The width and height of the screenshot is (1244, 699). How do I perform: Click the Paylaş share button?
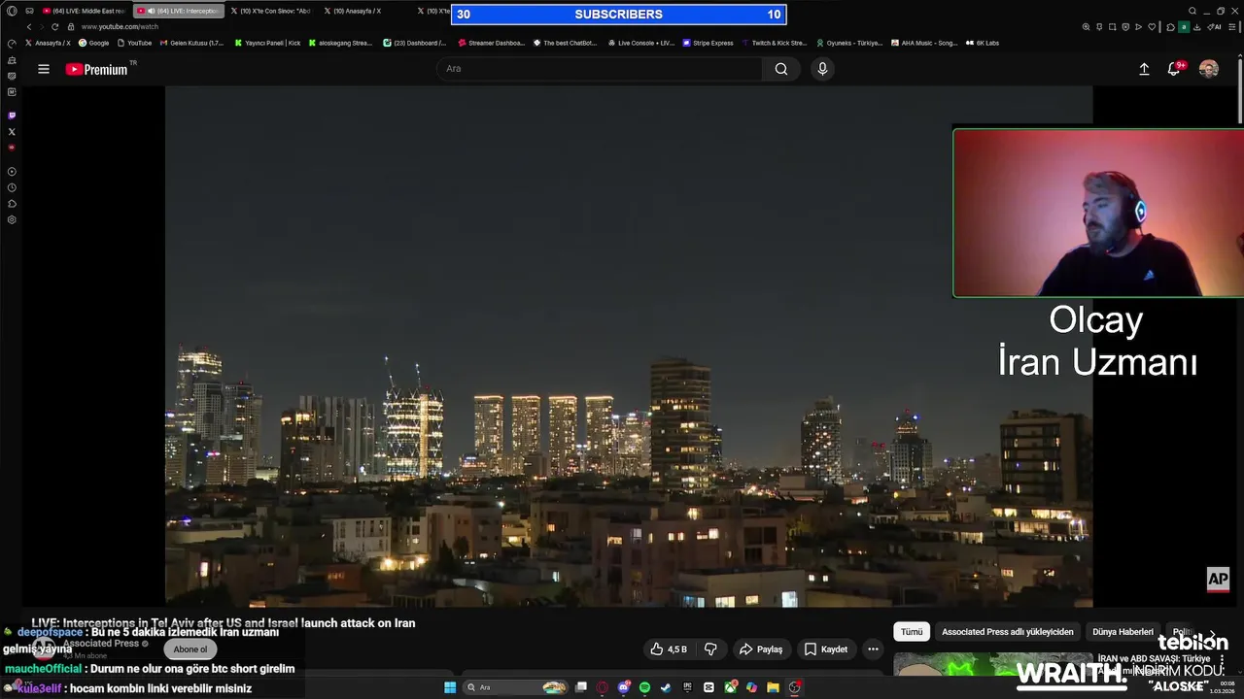point(760,649)
